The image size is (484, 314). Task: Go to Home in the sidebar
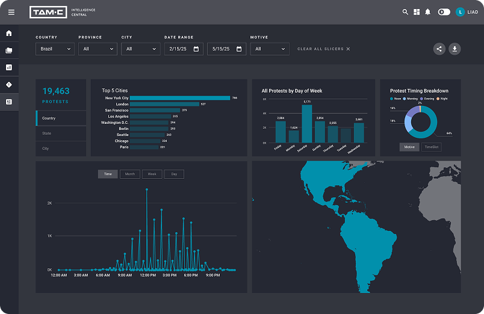(9, 33)
